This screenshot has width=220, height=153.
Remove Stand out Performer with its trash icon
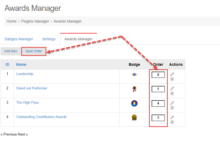point(172,94)
